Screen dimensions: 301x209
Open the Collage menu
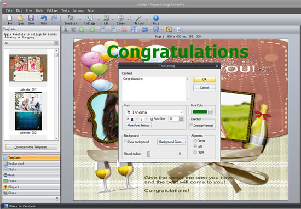(52, 10)
